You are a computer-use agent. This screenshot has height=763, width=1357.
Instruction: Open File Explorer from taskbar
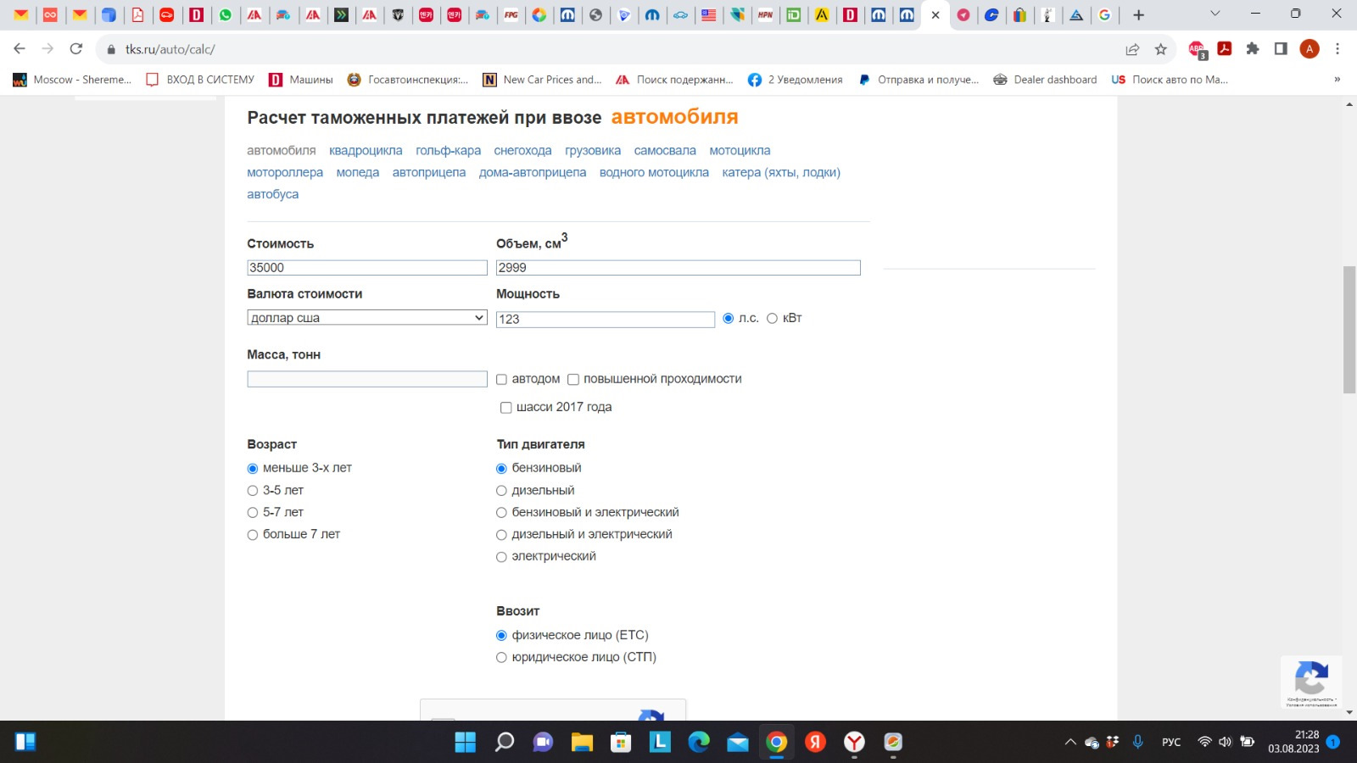point(582,743)
